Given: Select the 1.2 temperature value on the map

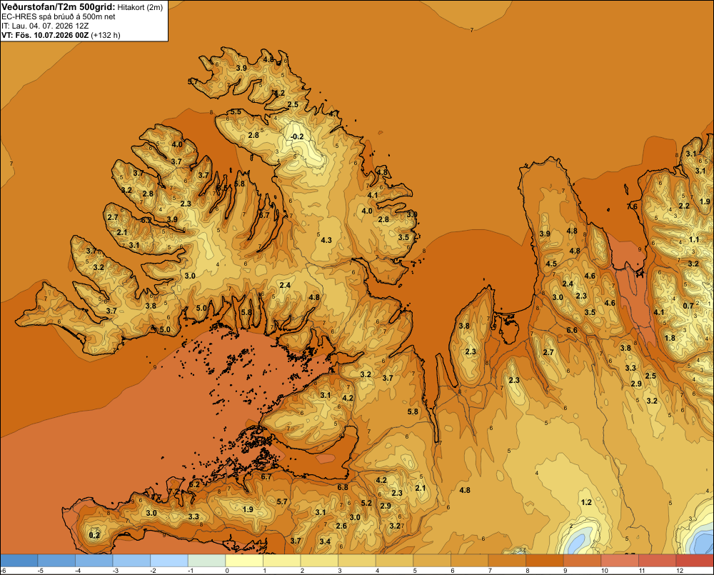Looking at the screenshot, I should point(586,502).
